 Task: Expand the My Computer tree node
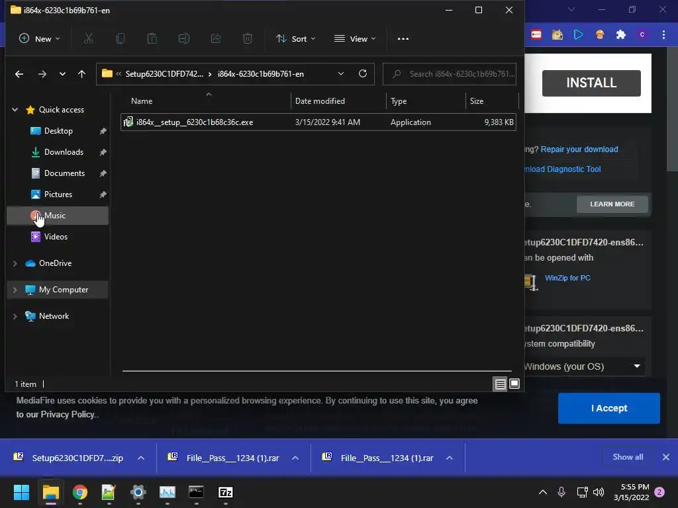[x=15, y=290]
